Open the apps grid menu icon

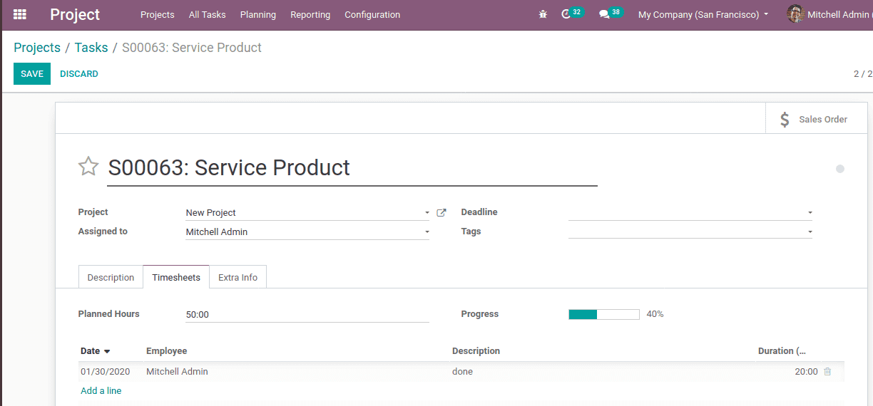coord(20,14)
